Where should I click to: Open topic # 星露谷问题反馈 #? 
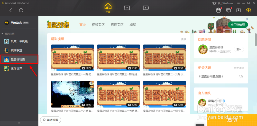pos(211,76)
